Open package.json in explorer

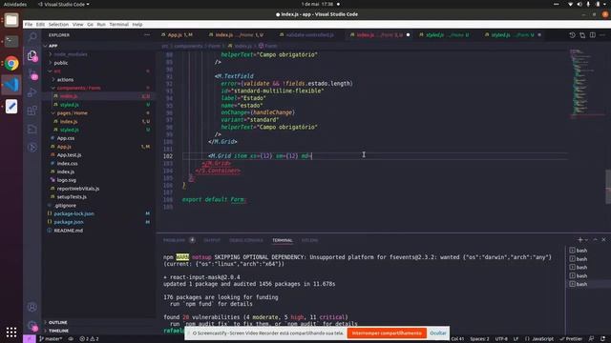tap(69, 222)
